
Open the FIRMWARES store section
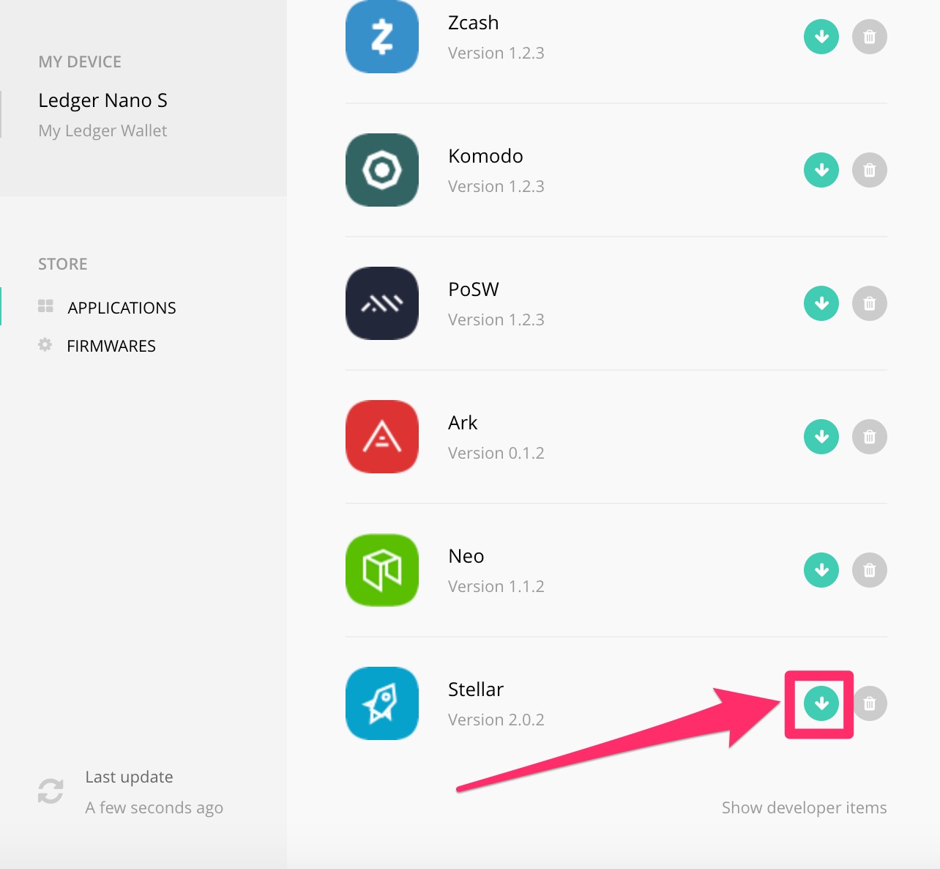(111, 346)
